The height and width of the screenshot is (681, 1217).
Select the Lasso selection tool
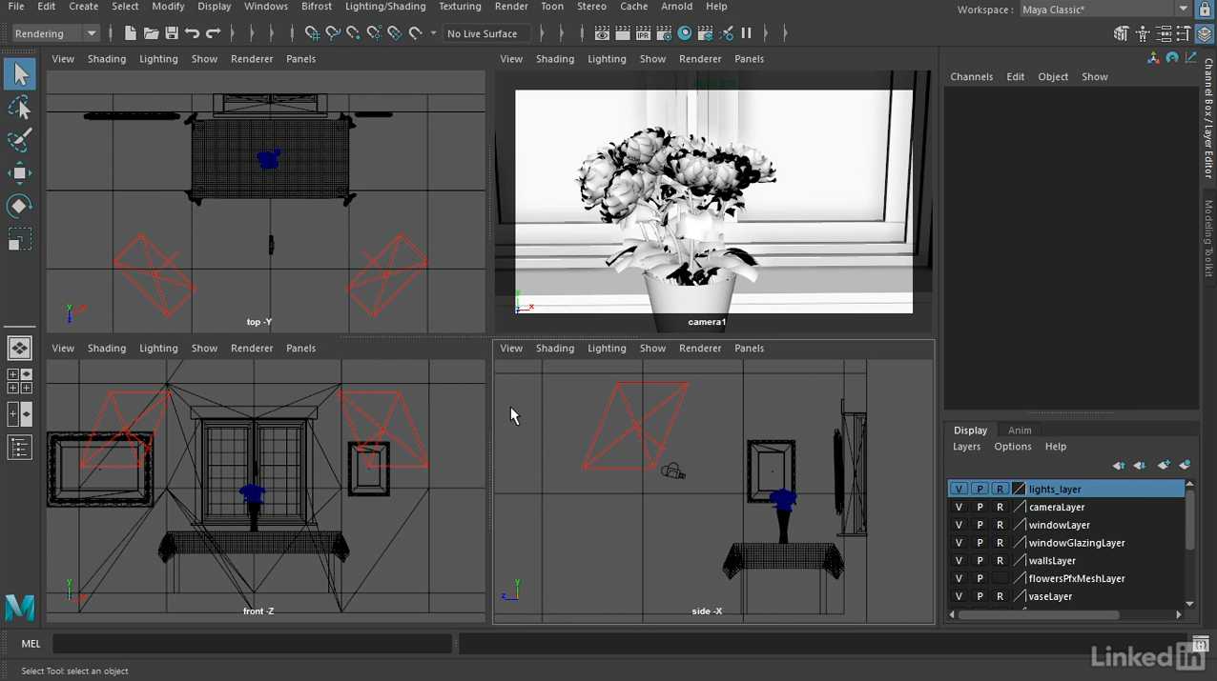19,107
